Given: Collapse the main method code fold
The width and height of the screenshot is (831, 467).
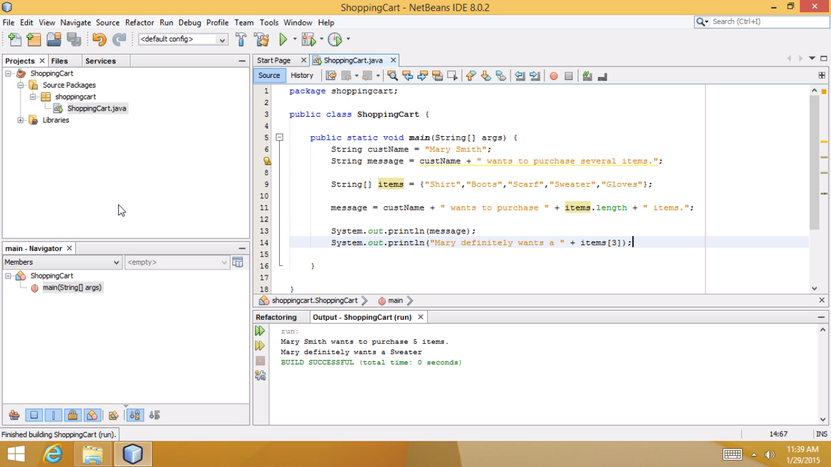Looking at the screenshot, I should click(280, 137).
